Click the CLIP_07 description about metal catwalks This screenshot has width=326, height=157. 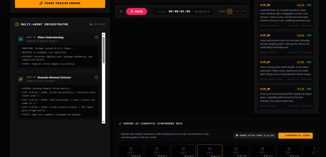point(286,71)
